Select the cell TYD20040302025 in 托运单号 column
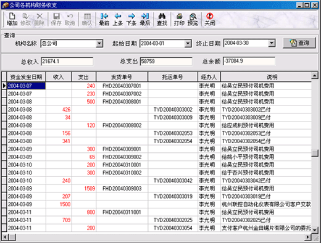Image resolution: width=321 pixels, height=243 pixels. (x=173, y=220)
